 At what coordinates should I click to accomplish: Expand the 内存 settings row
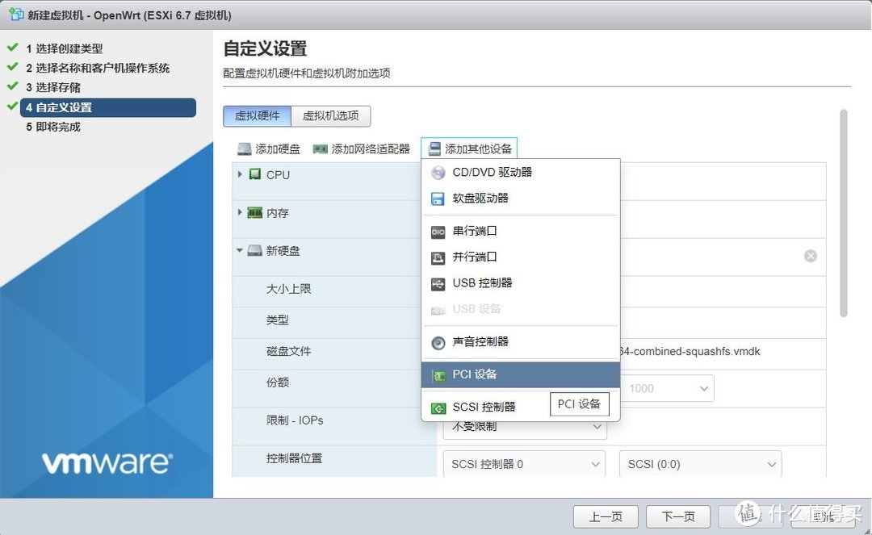240,212
